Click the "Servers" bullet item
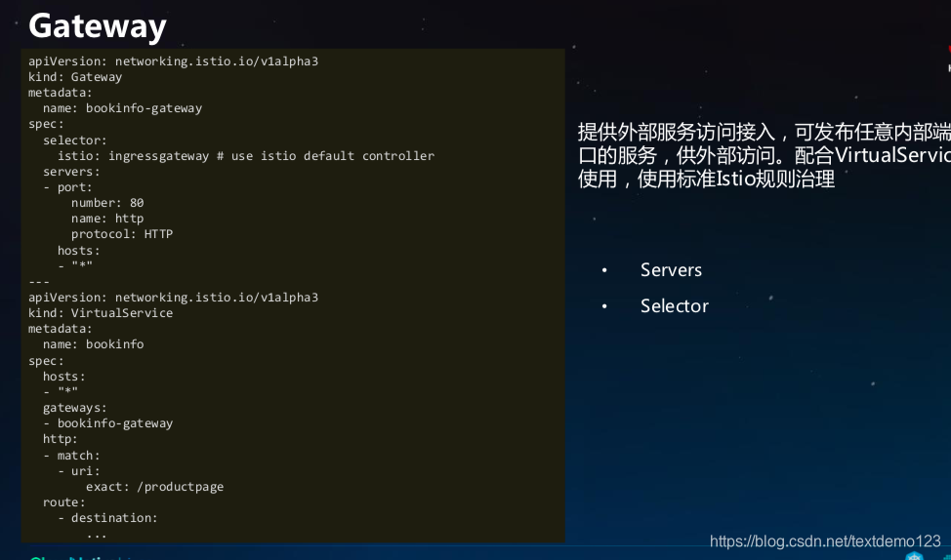 coord(671,269)
